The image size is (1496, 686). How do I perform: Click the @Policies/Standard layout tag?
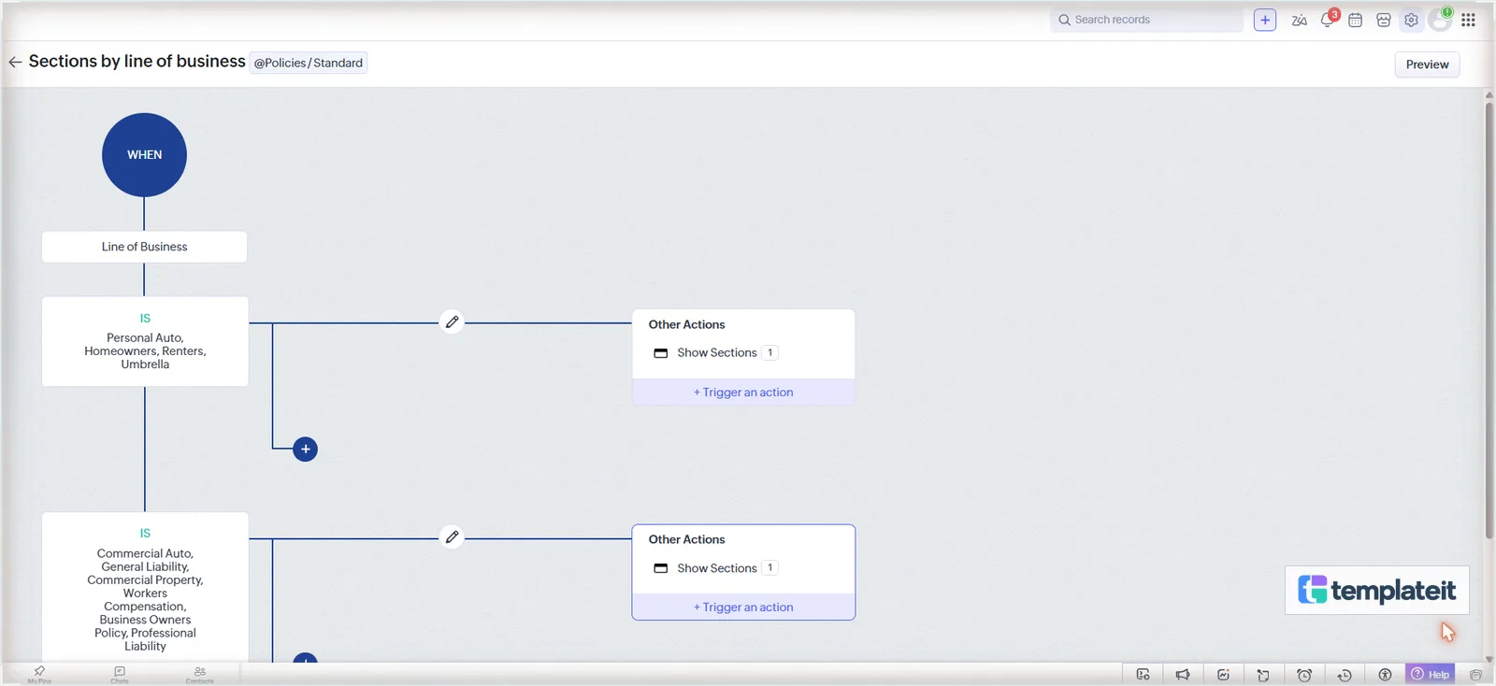pyautogui.click(x=309, y=63)
